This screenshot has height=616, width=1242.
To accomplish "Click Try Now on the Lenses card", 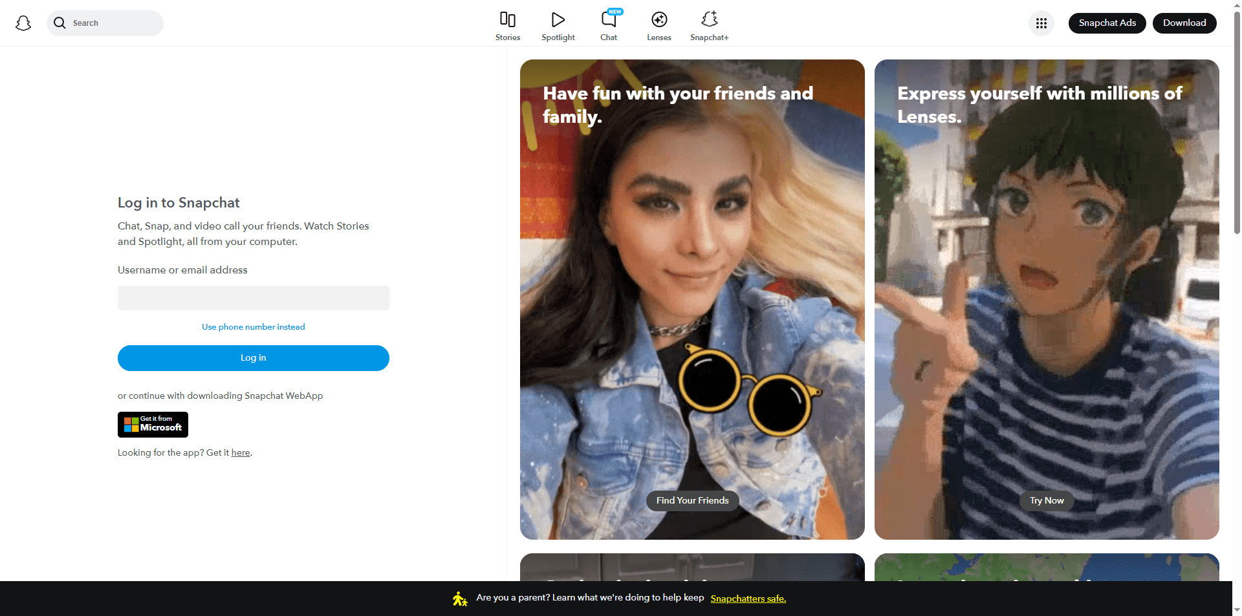I will (x=1046, y=501).
